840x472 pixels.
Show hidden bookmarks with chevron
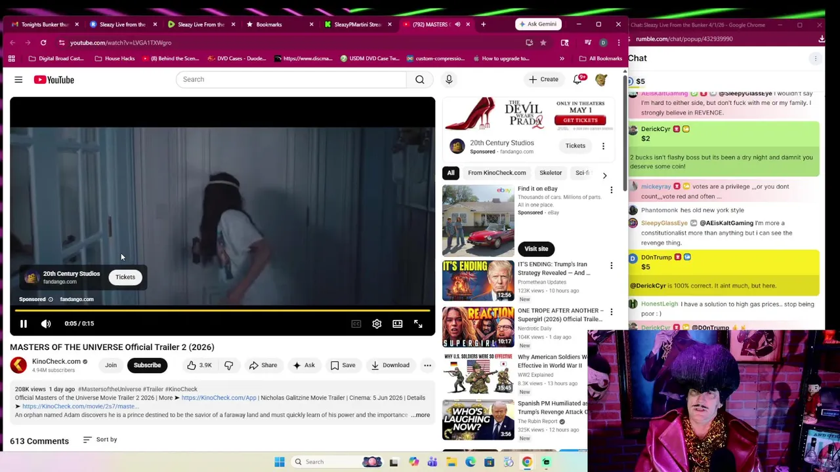562,58
